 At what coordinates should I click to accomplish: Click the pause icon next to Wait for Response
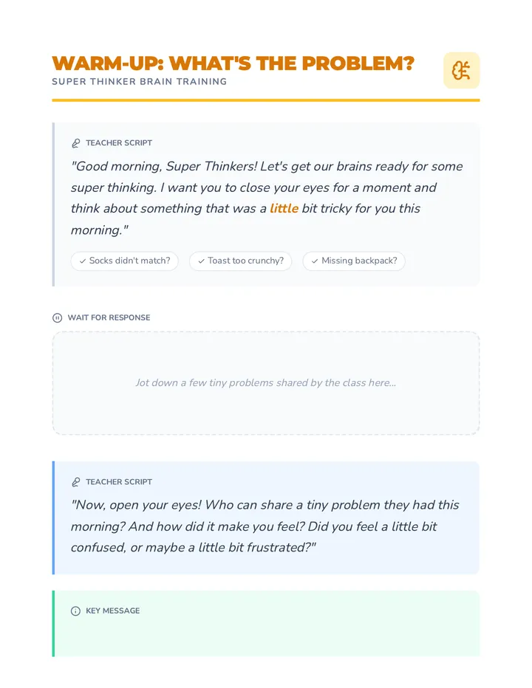point(57,317)
